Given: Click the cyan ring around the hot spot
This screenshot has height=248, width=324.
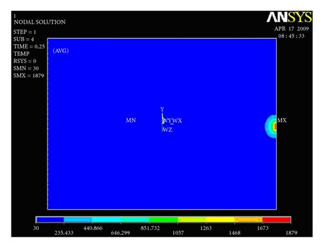Looking at the screenshot, I should tap(267, 127).
